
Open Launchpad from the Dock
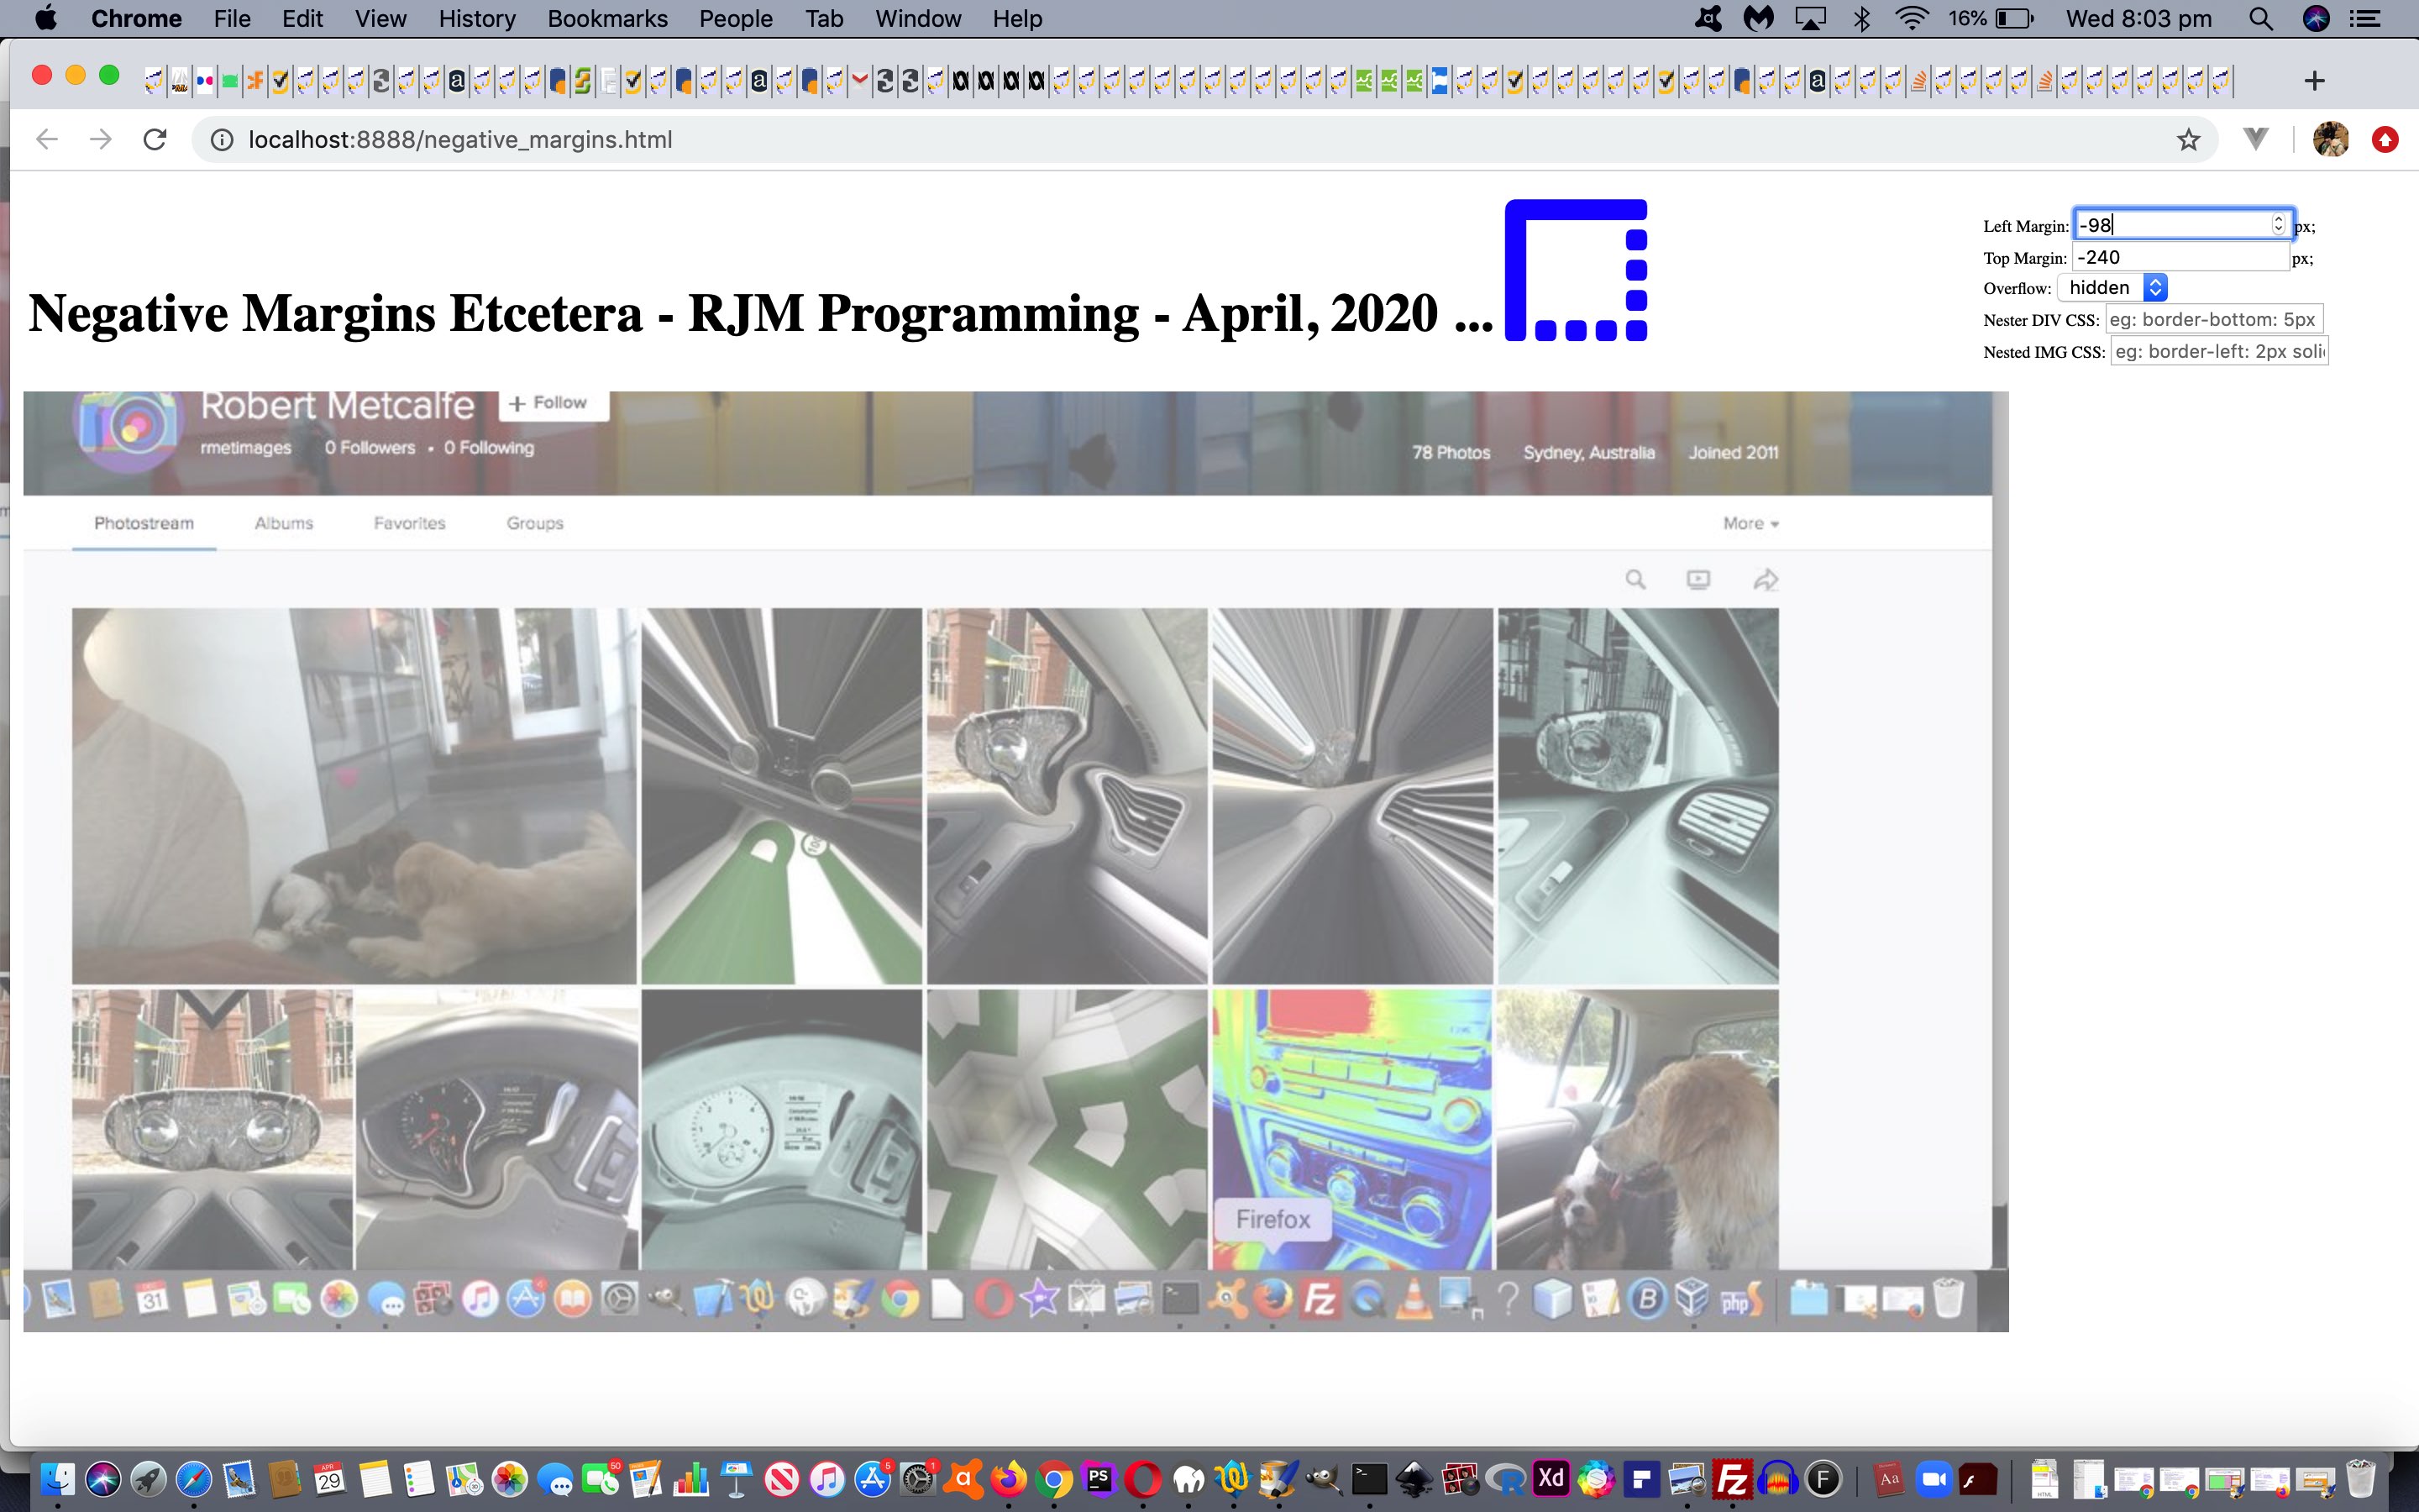[x=148, y=1478]
